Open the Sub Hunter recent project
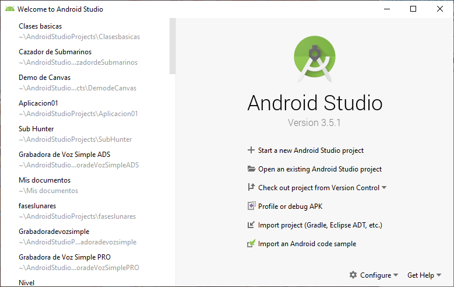The width and height of the screenshot is (454, 287). [36, 129]
